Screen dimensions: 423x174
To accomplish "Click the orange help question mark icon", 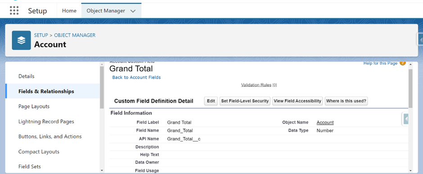I will pyautogui.click(x=402, y=63).
